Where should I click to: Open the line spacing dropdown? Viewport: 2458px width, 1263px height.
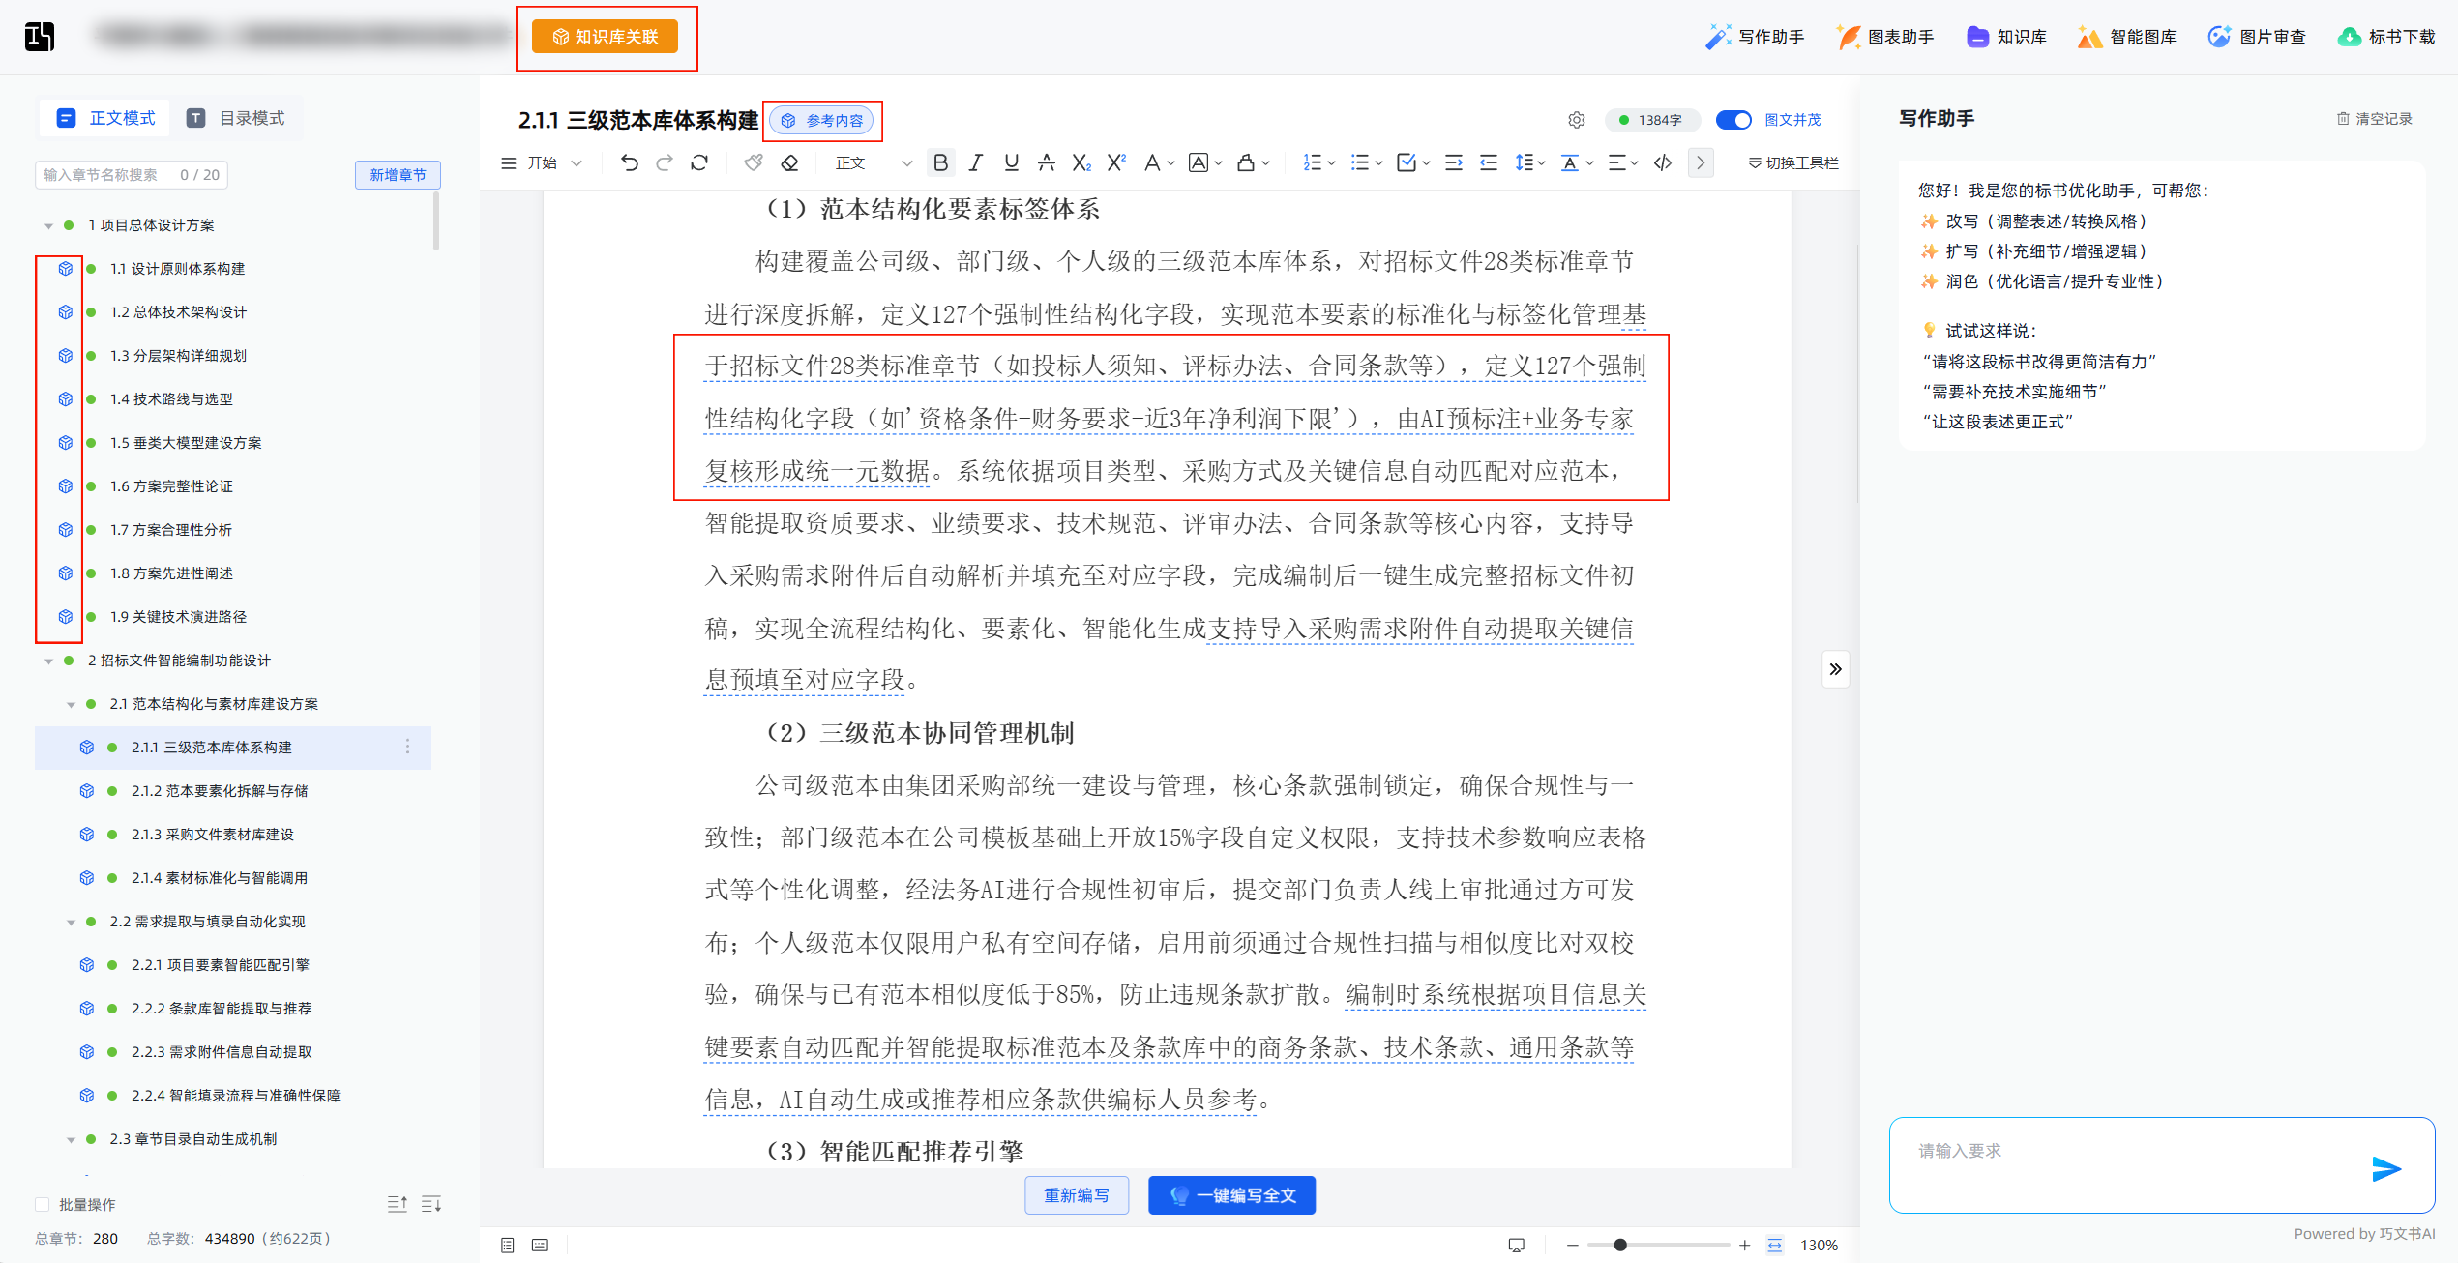1530,162
